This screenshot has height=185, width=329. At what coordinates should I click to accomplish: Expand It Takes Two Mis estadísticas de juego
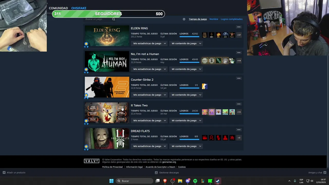pyautogui.click(x=150, y=121)
